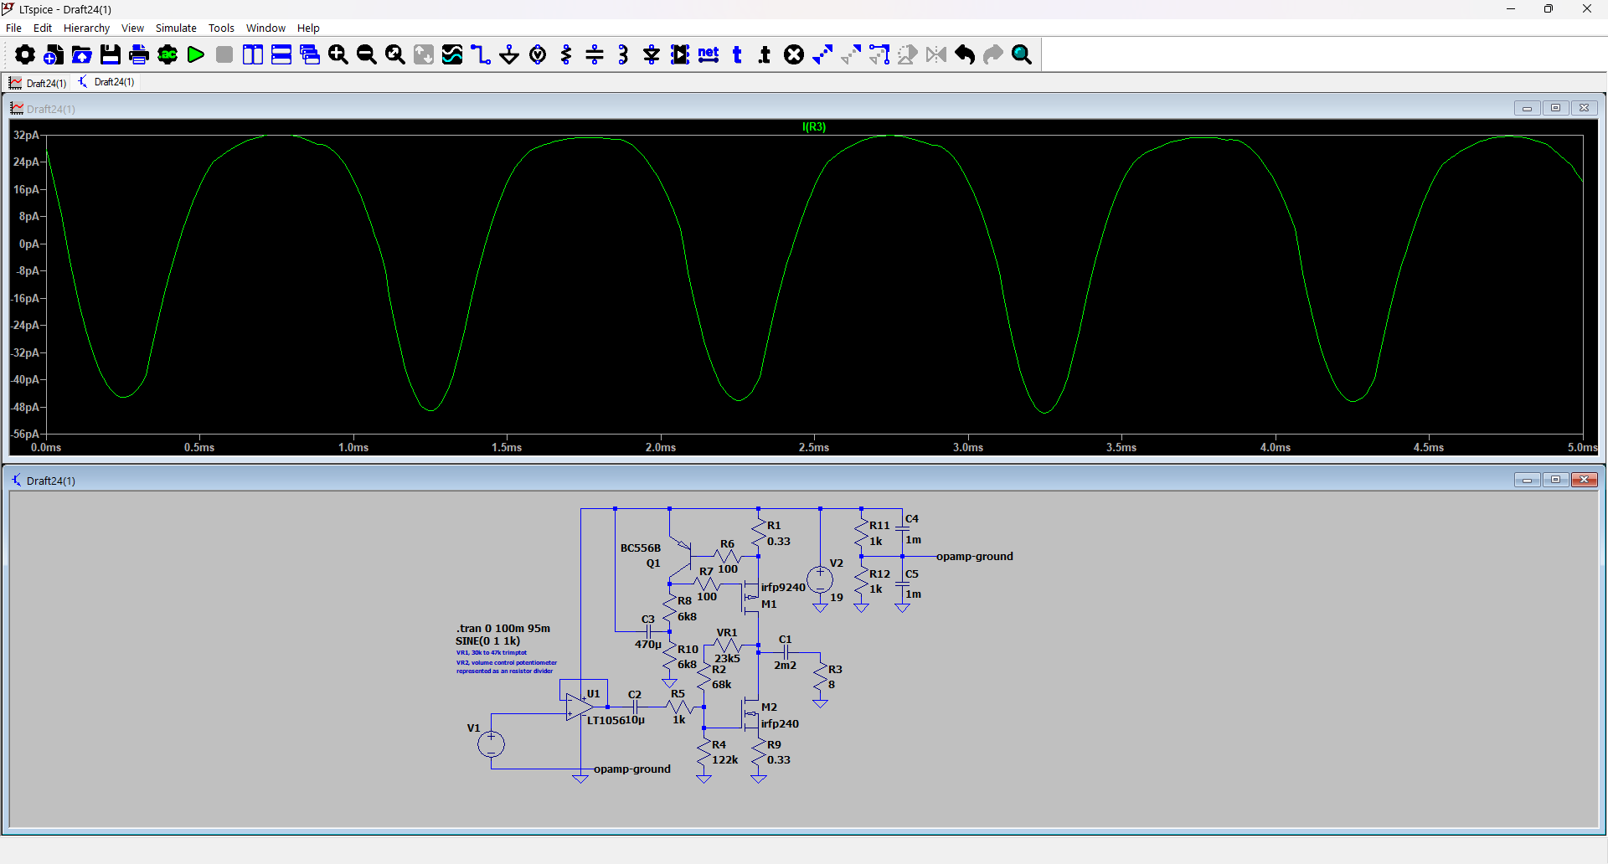Open the simulation command configure icon

(167, 55)
